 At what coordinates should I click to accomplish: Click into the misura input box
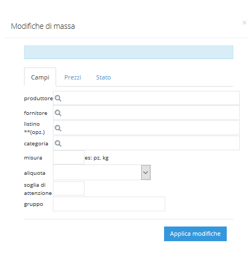[x=69, y=157]
